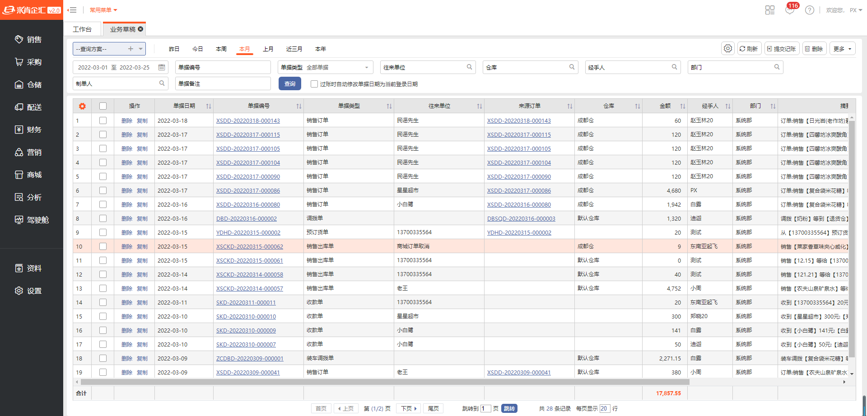Toggle the select-all checkbox in table header
The width and height of the screenshot is (867, 416).
(x=103, y=106)
